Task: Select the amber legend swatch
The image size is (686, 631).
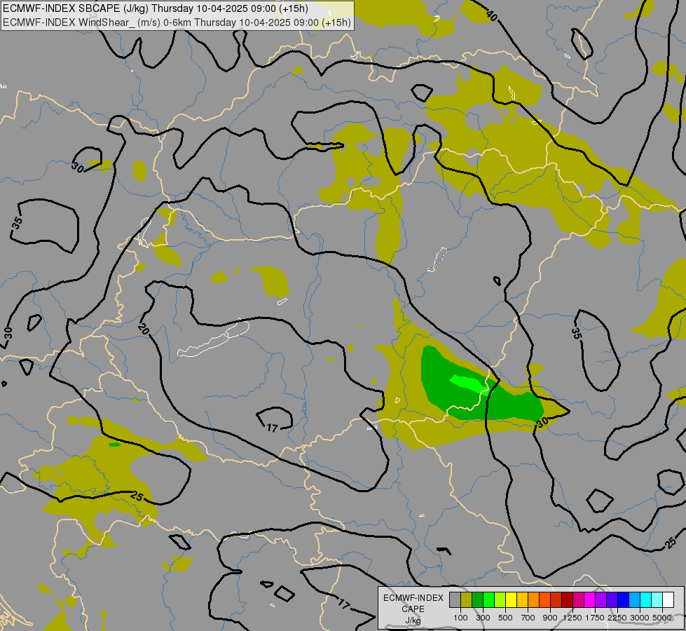Action: (522, 599)
